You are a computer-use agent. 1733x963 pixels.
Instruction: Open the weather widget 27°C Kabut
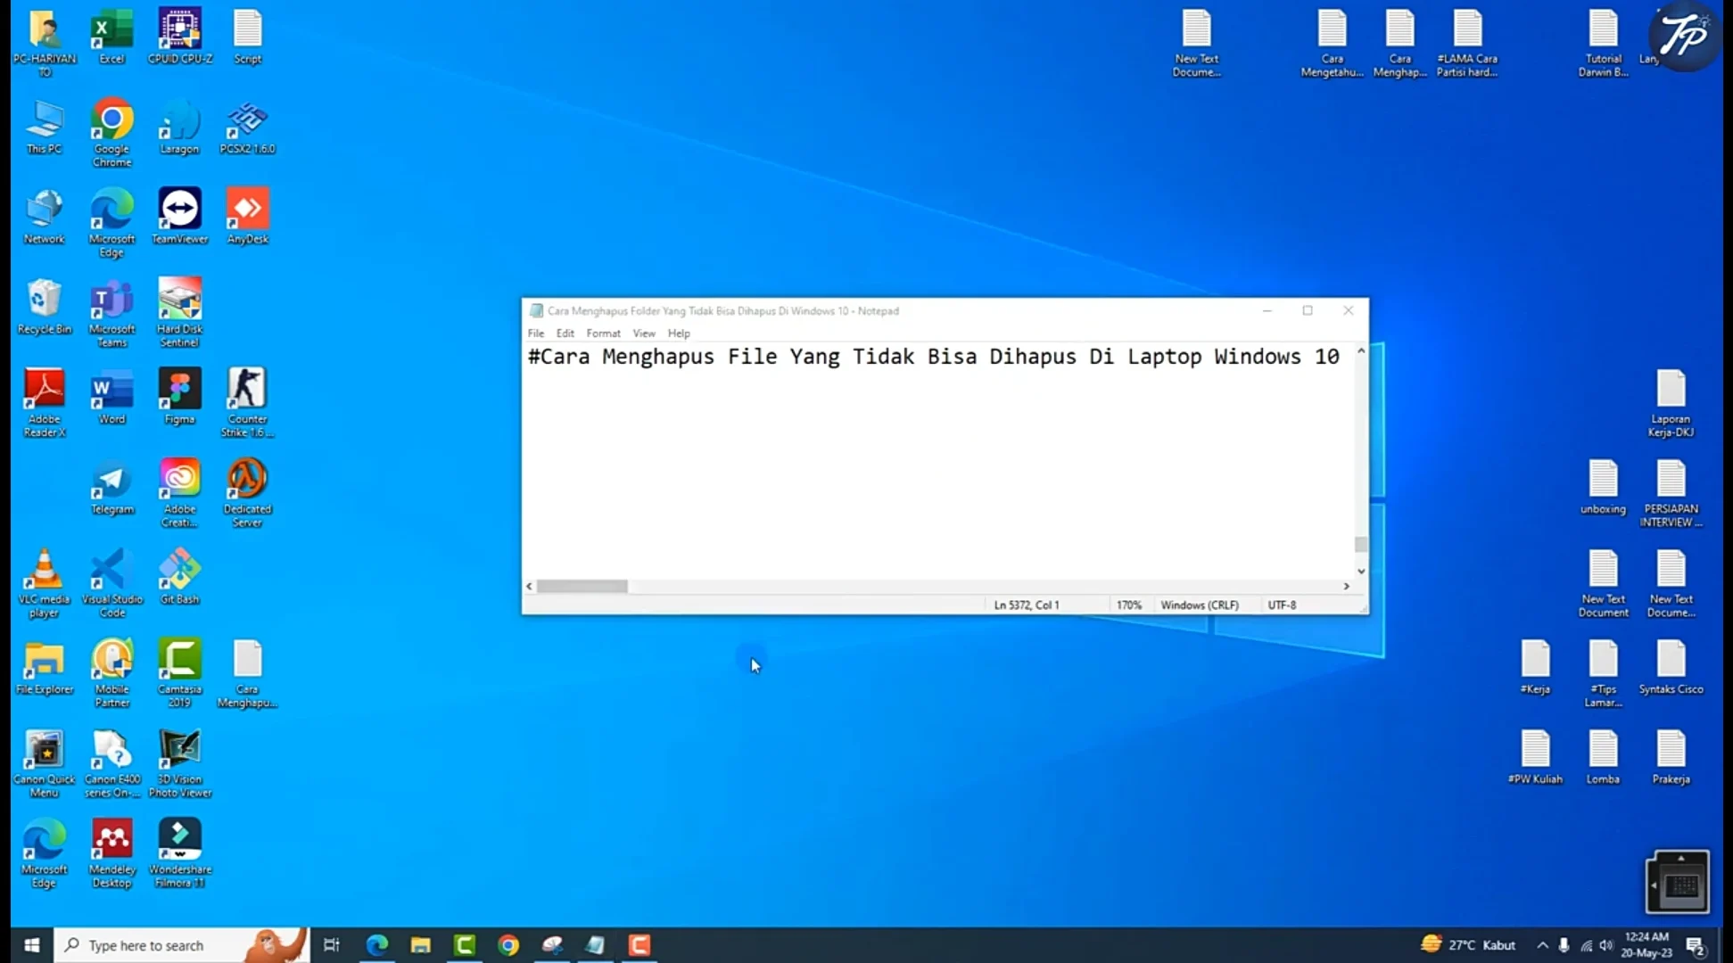[1468, 945]
